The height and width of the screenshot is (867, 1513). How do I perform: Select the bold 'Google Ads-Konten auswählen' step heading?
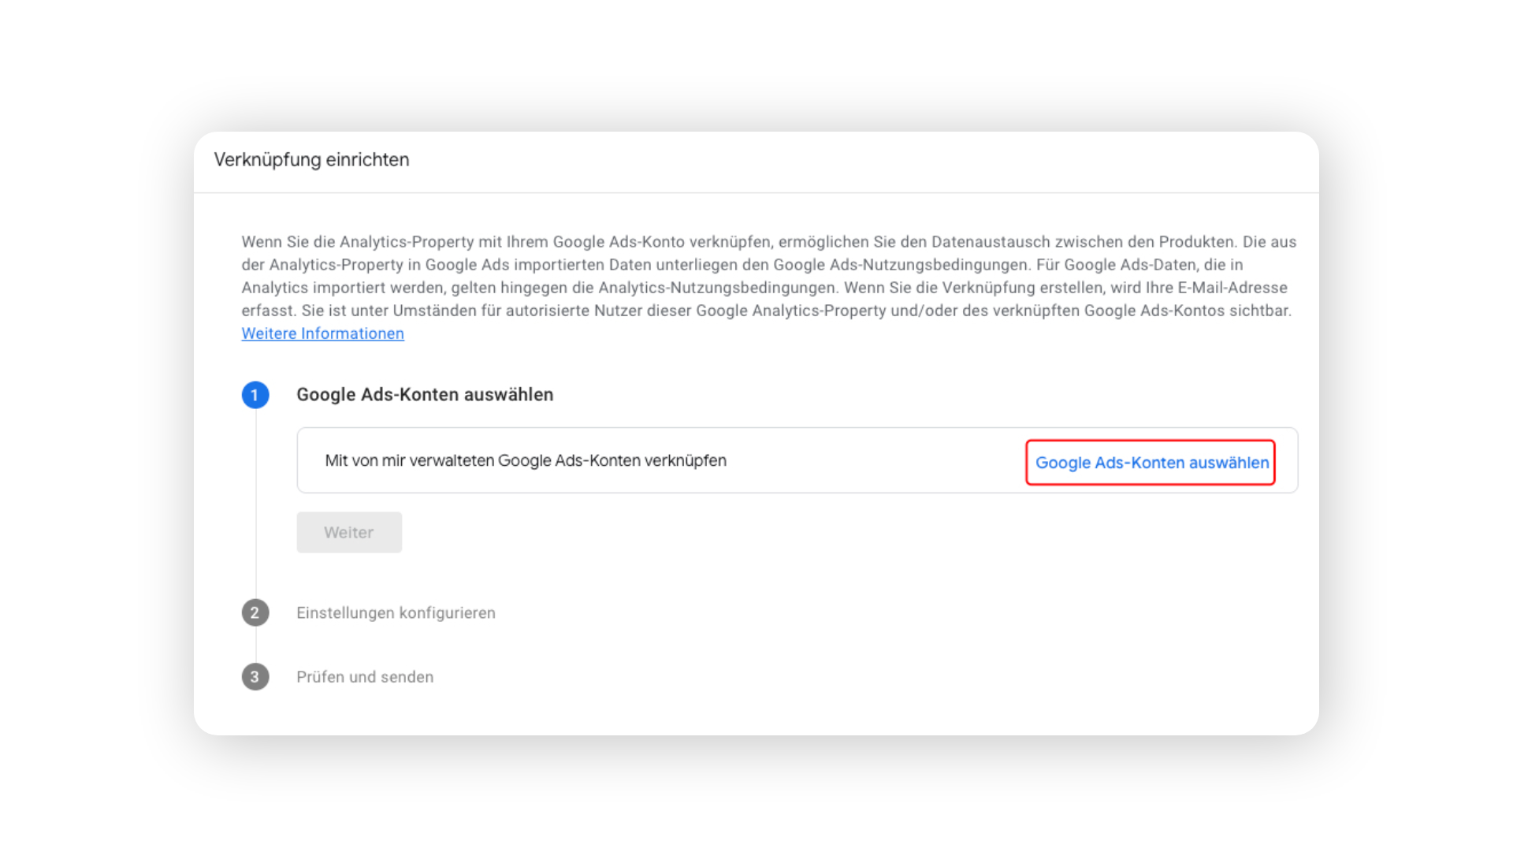(425, 394)
